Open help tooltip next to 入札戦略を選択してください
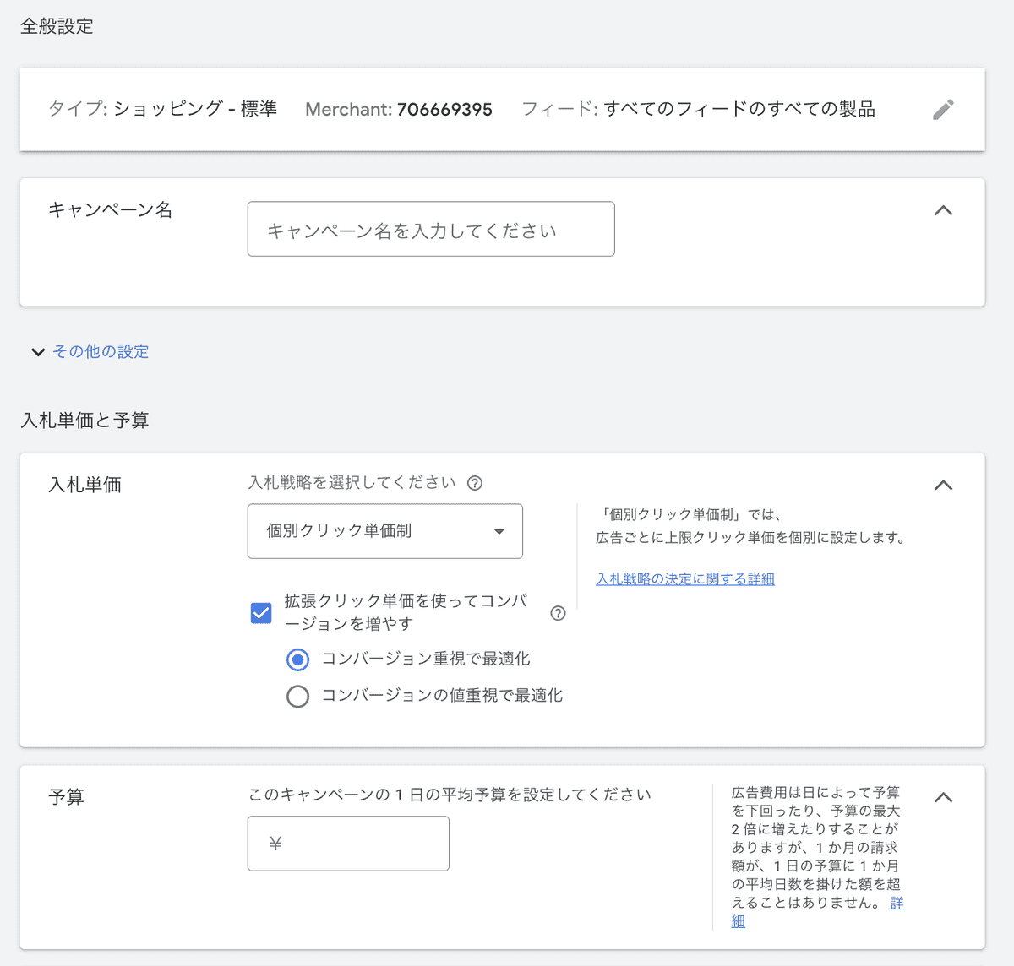The height and width of the screenshot is (966, 1014). pyautogui.click(x=475, y=483)
